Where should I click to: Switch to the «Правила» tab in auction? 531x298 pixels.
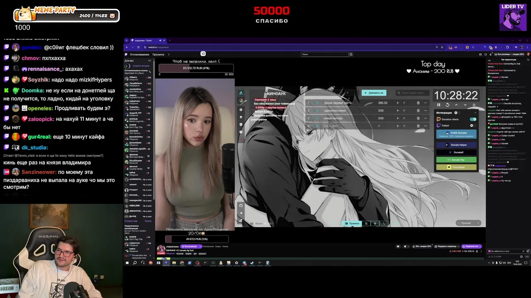pos(352,223)
